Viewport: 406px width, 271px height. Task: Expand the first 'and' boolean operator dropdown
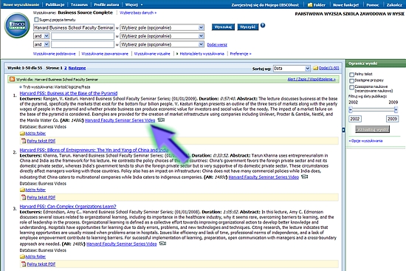pyautogui.click(x=41, y=36)
